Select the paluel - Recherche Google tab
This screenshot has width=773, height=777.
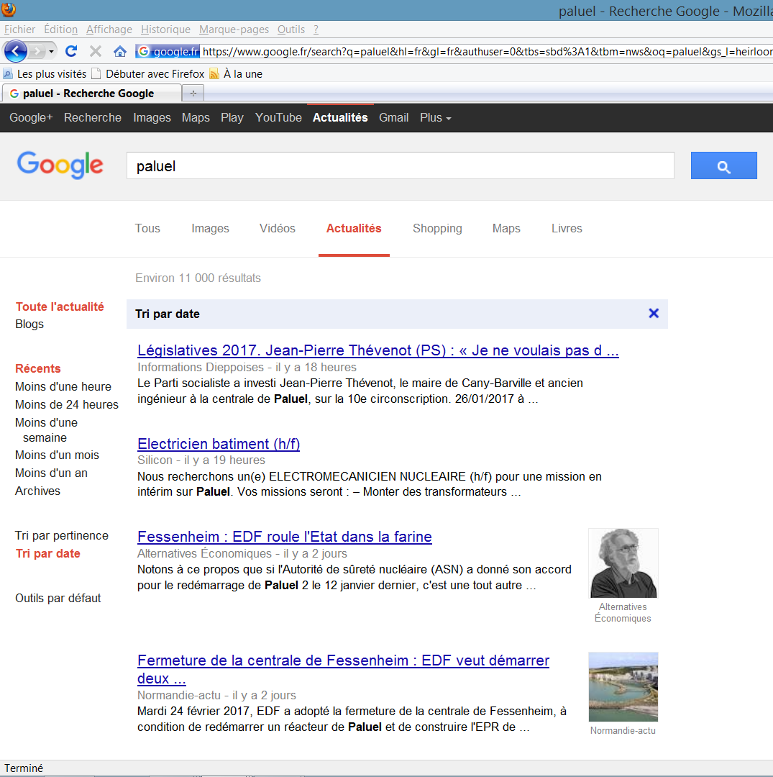coord(91,93)
